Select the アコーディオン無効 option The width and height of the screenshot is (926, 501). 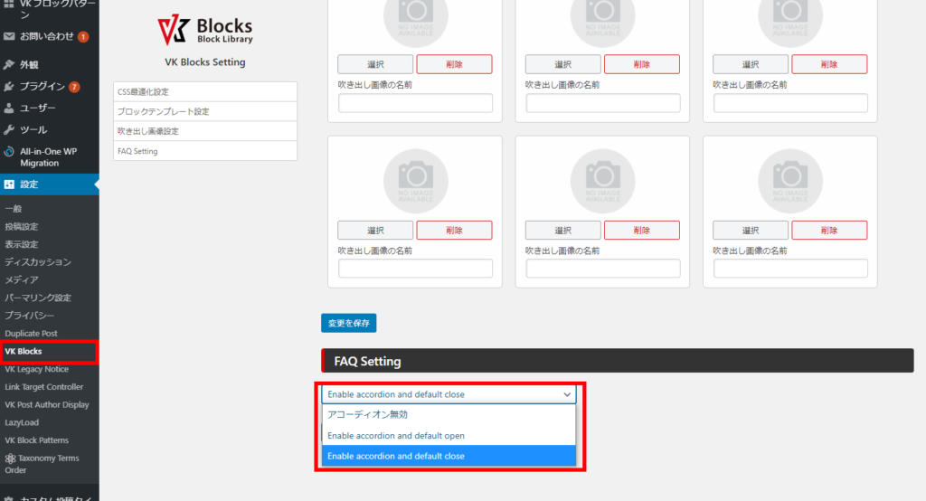[449, 415]
